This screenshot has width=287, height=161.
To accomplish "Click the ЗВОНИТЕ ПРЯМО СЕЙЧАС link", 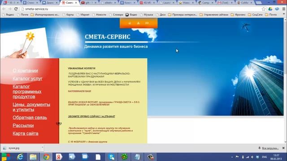I will point(91,116).
